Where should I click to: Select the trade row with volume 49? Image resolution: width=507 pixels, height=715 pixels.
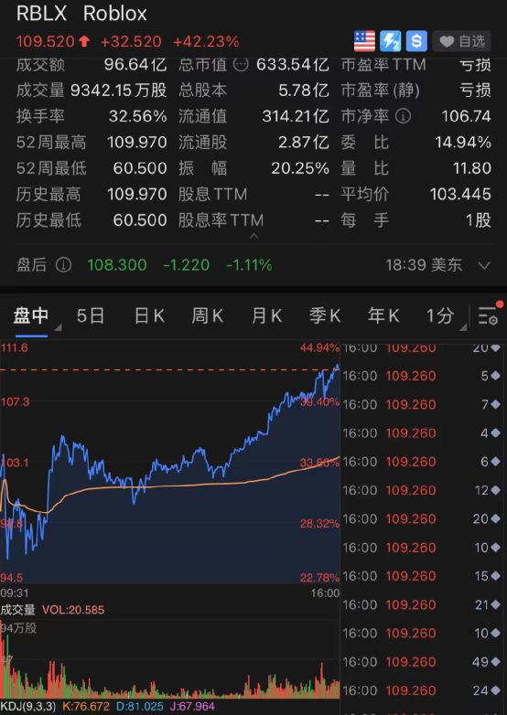click(x=424, y=662)
